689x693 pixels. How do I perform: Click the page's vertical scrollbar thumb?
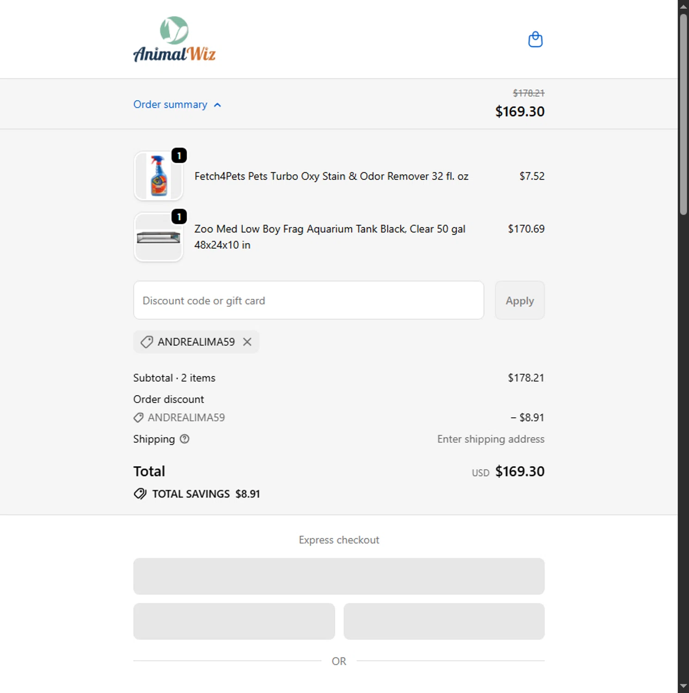coord(683,113)
